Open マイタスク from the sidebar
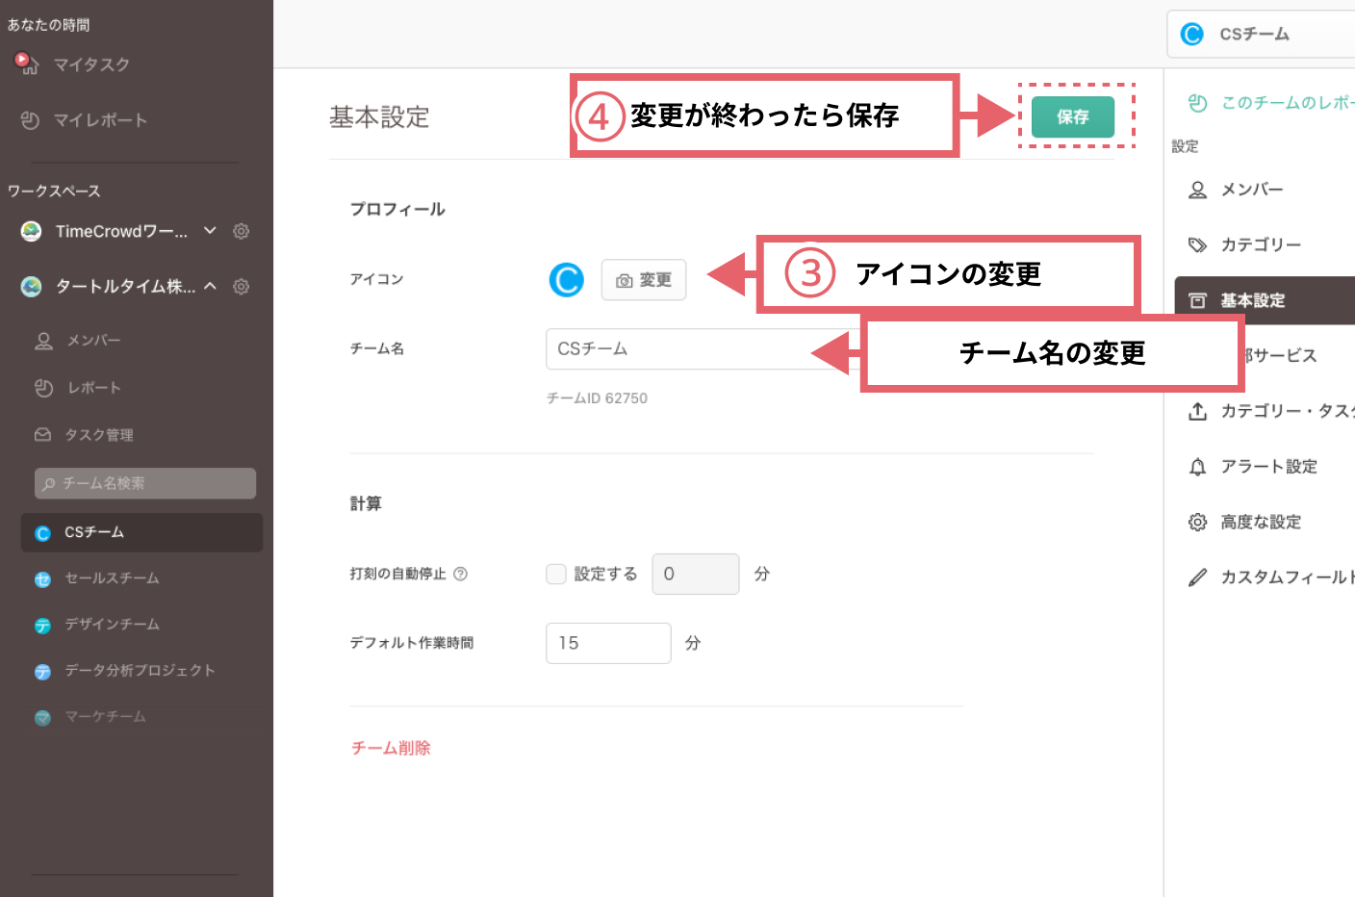Image resolution: width=1355 pixels, height=897 pixels. coord(90,64)
